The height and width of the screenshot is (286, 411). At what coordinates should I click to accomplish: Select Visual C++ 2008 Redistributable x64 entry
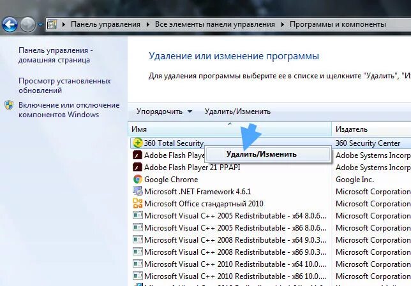click(235, 240)
